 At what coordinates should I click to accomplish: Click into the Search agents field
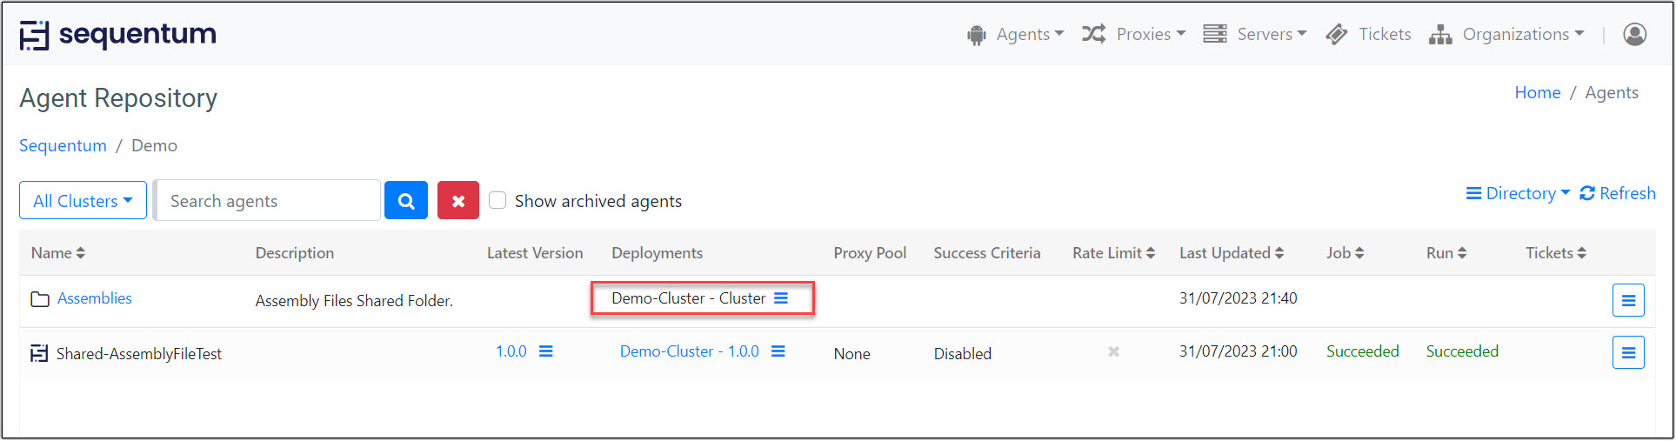point(268,201)
